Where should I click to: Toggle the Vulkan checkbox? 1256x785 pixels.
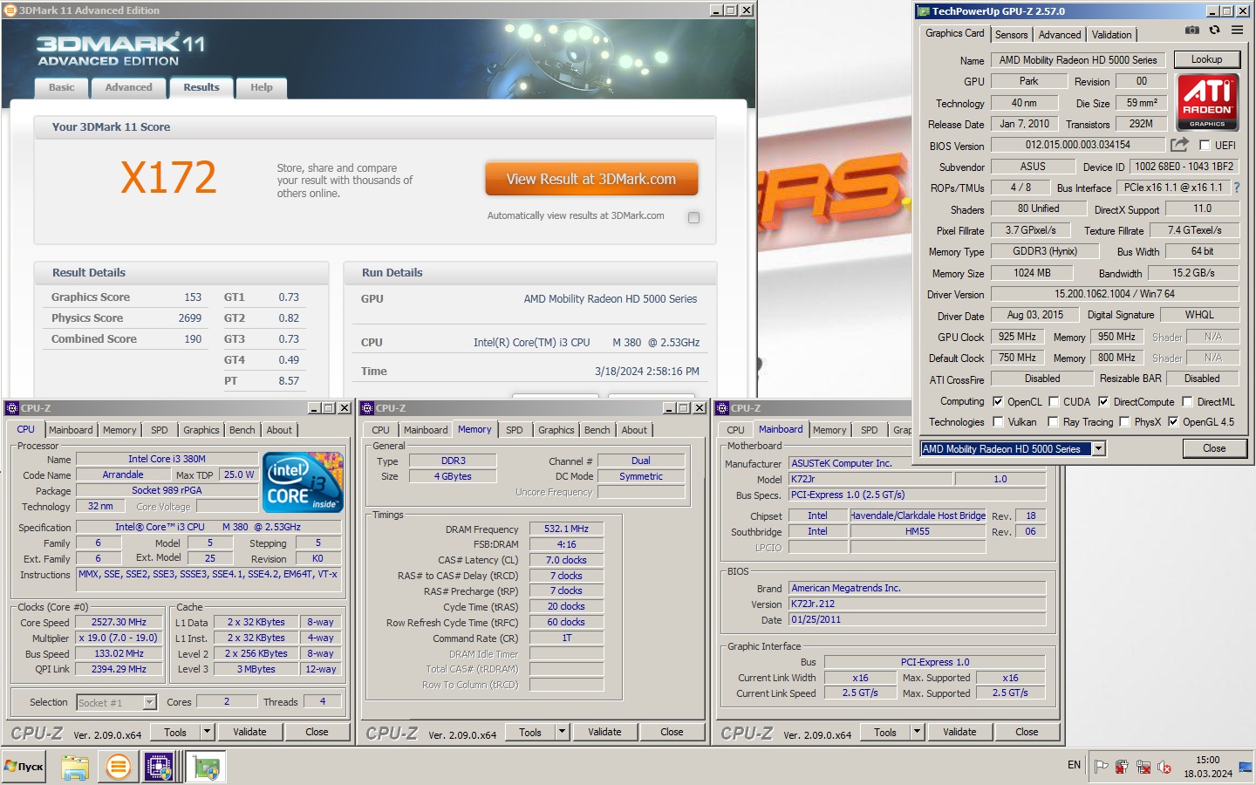point(998,421)
